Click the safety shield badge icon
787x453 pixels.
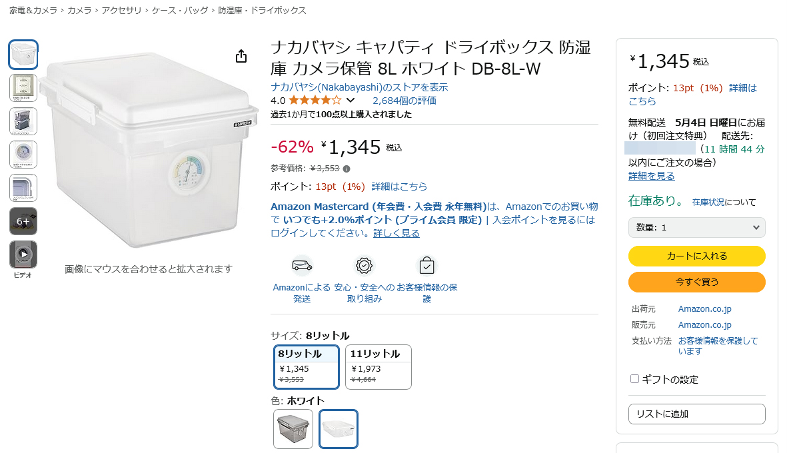(x=364, y=266)
